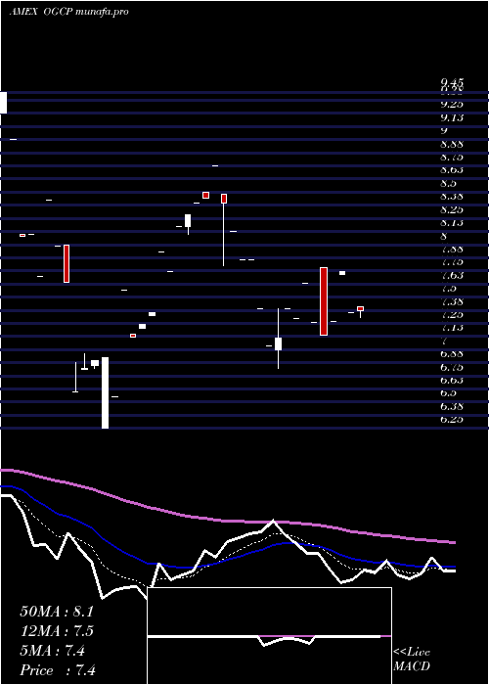Click the 12MA : 7.5 value
The height and width of the screenshot is (685, 489).
click(57, 631)
